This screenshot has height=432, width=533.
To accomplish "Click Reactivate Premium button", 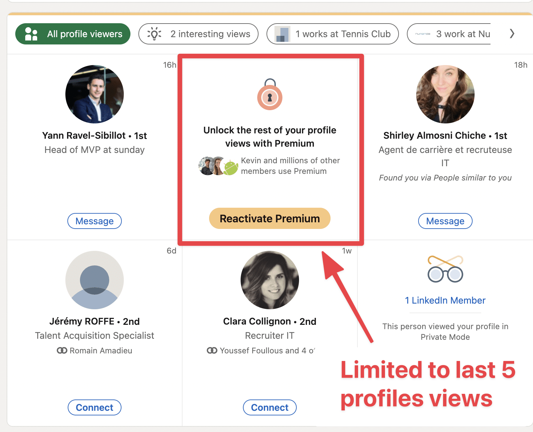I will point(270,218).
